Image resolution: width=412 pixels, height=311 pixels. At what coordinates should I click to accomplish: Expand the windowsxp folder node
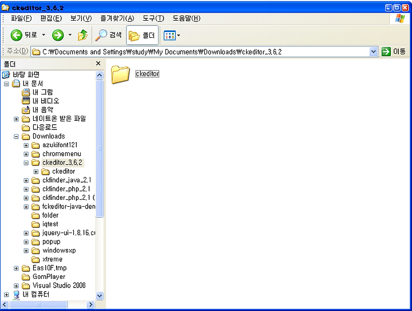[26, 251]
